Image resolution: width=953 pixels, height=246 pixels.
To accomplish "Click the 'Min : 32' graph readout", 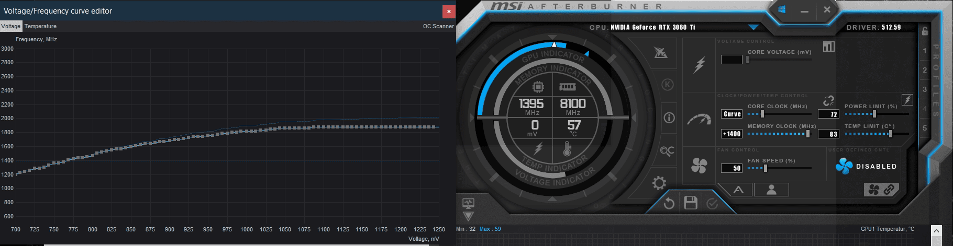I will click(x=466, y=229).
